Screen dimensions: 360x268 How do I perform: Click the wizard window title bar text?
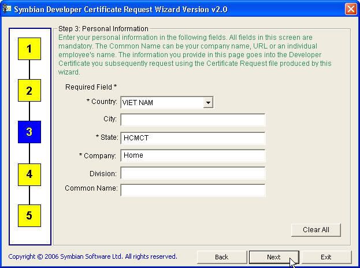pyautogui.click(x=120, y=9)
